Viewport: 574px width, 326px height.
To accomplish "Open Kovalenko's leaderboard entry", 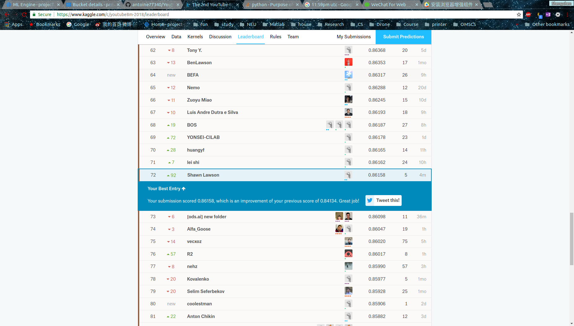I will 198,279.
